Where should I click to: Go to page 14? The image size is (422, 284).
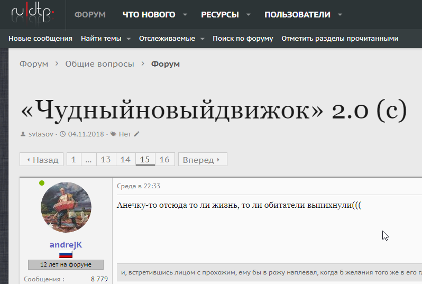[126, 159]
